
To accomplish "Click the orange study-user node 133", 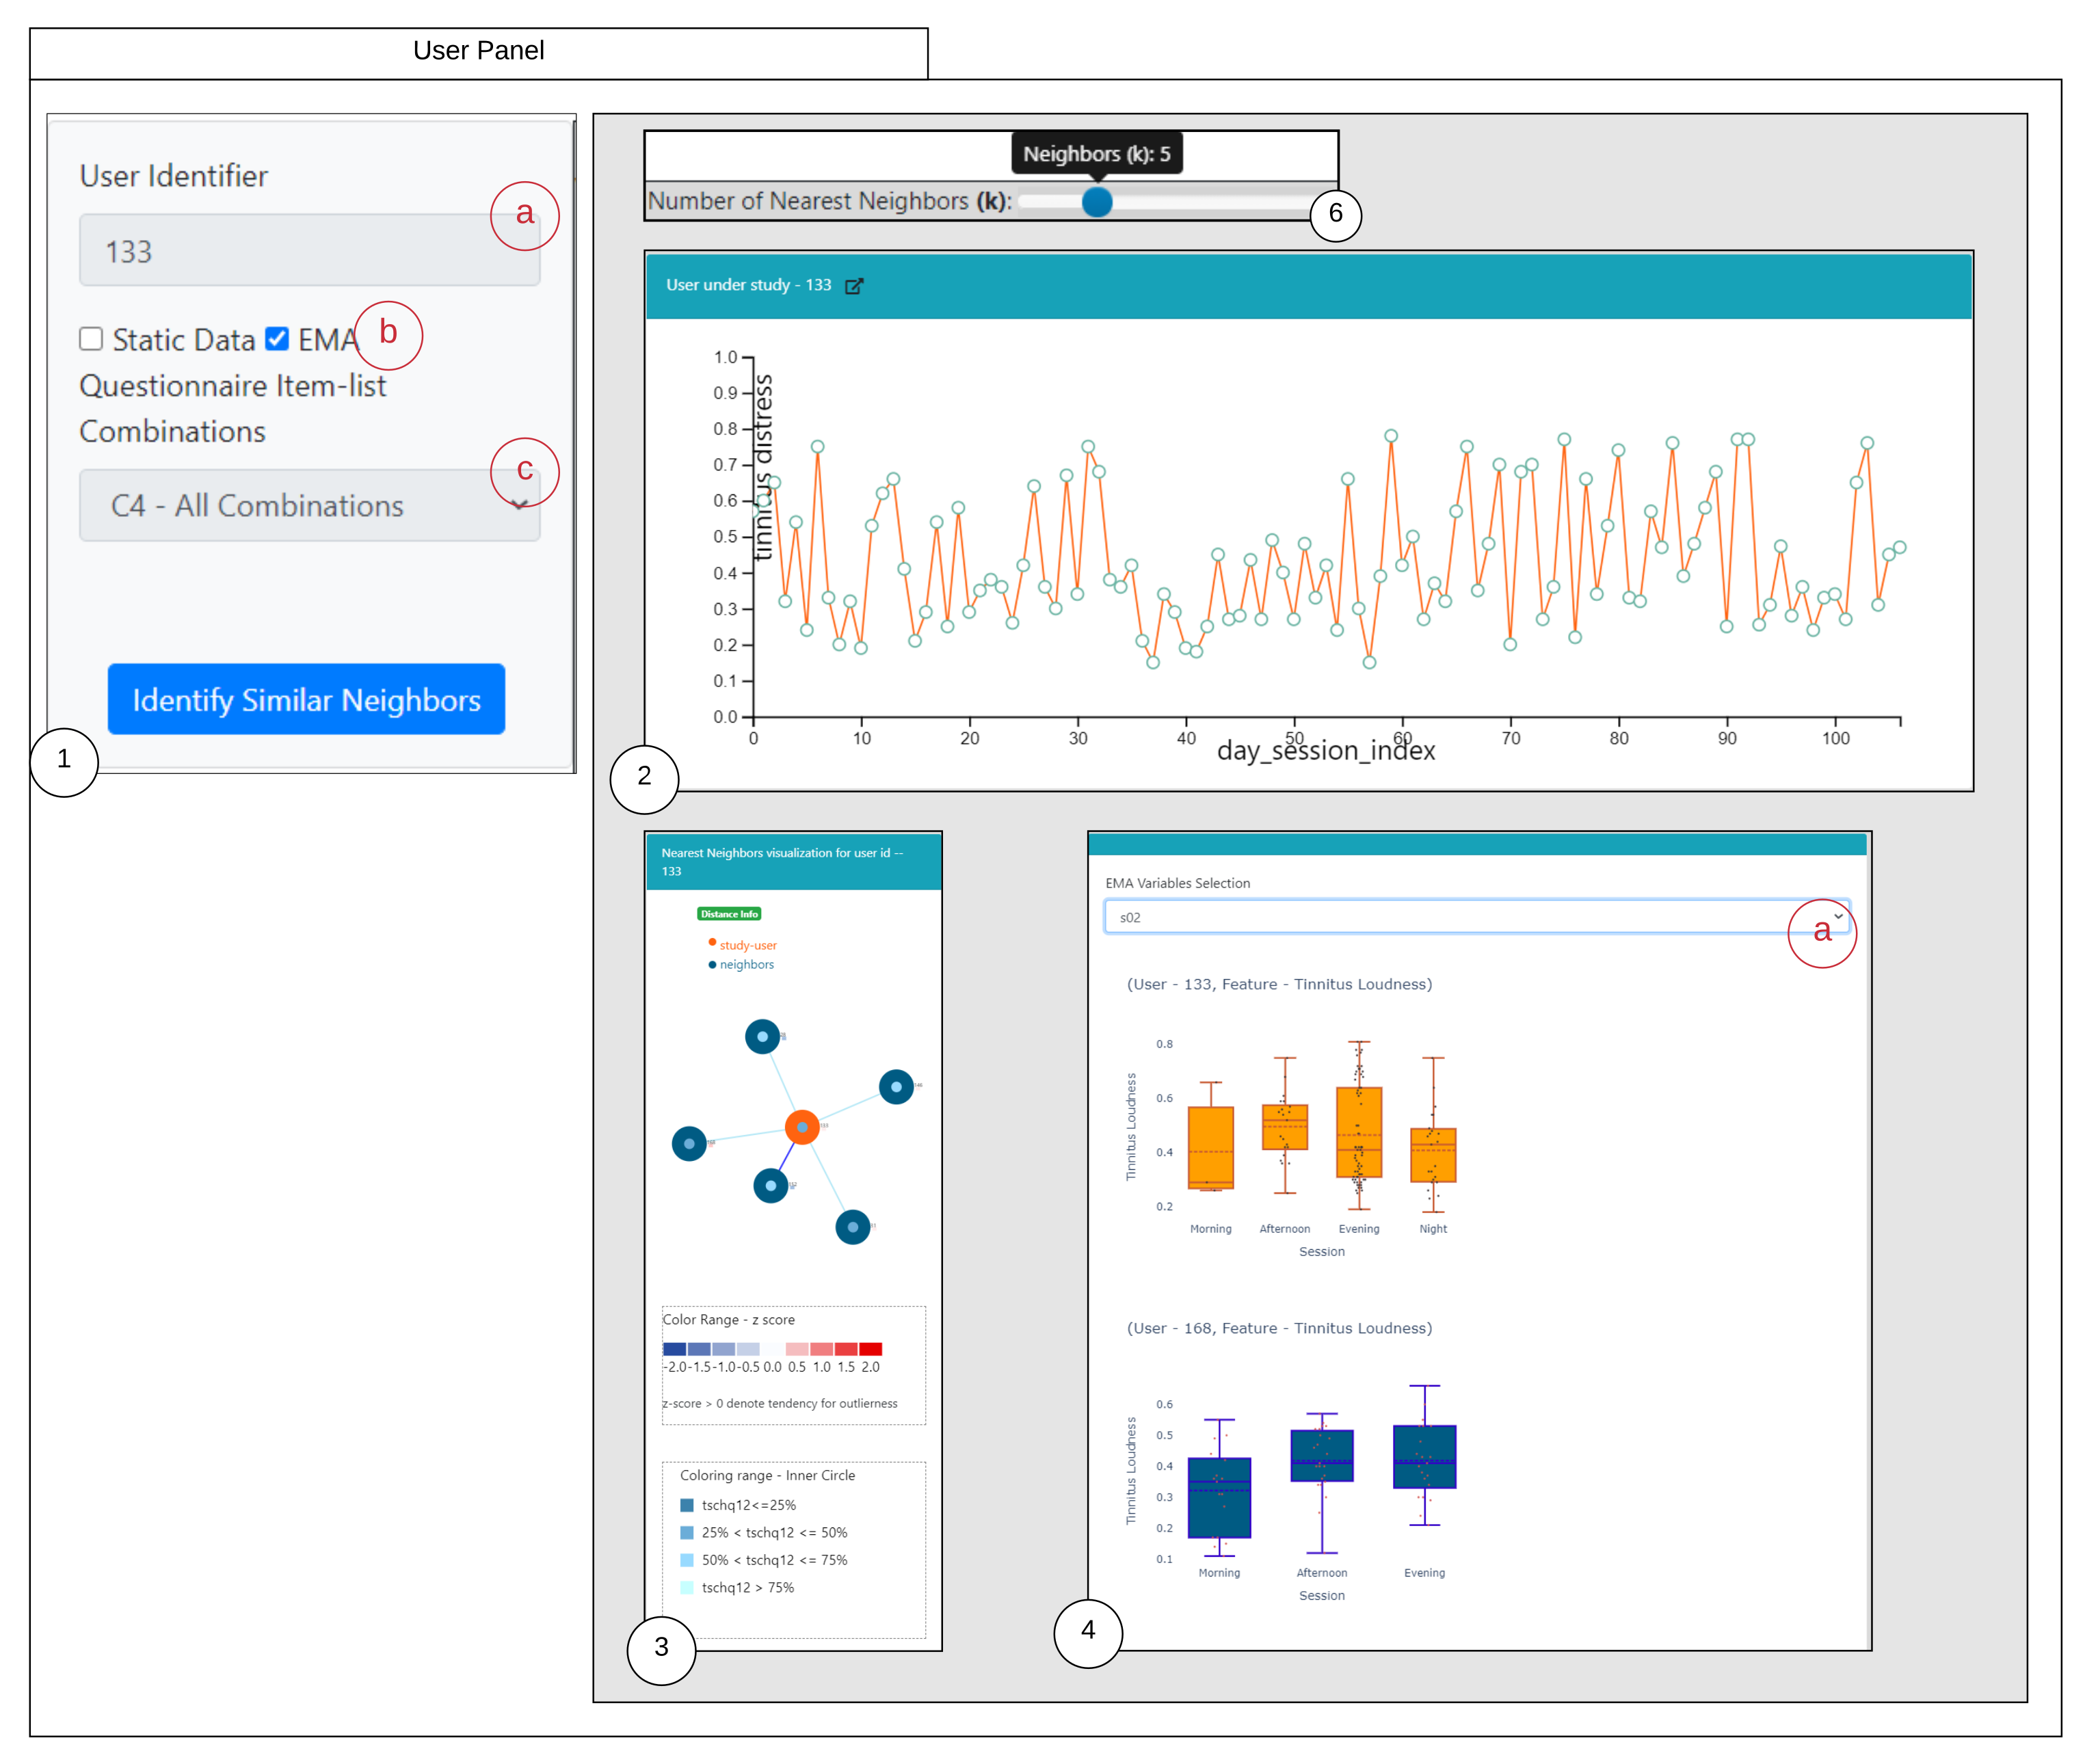I will click(802, 1127).
